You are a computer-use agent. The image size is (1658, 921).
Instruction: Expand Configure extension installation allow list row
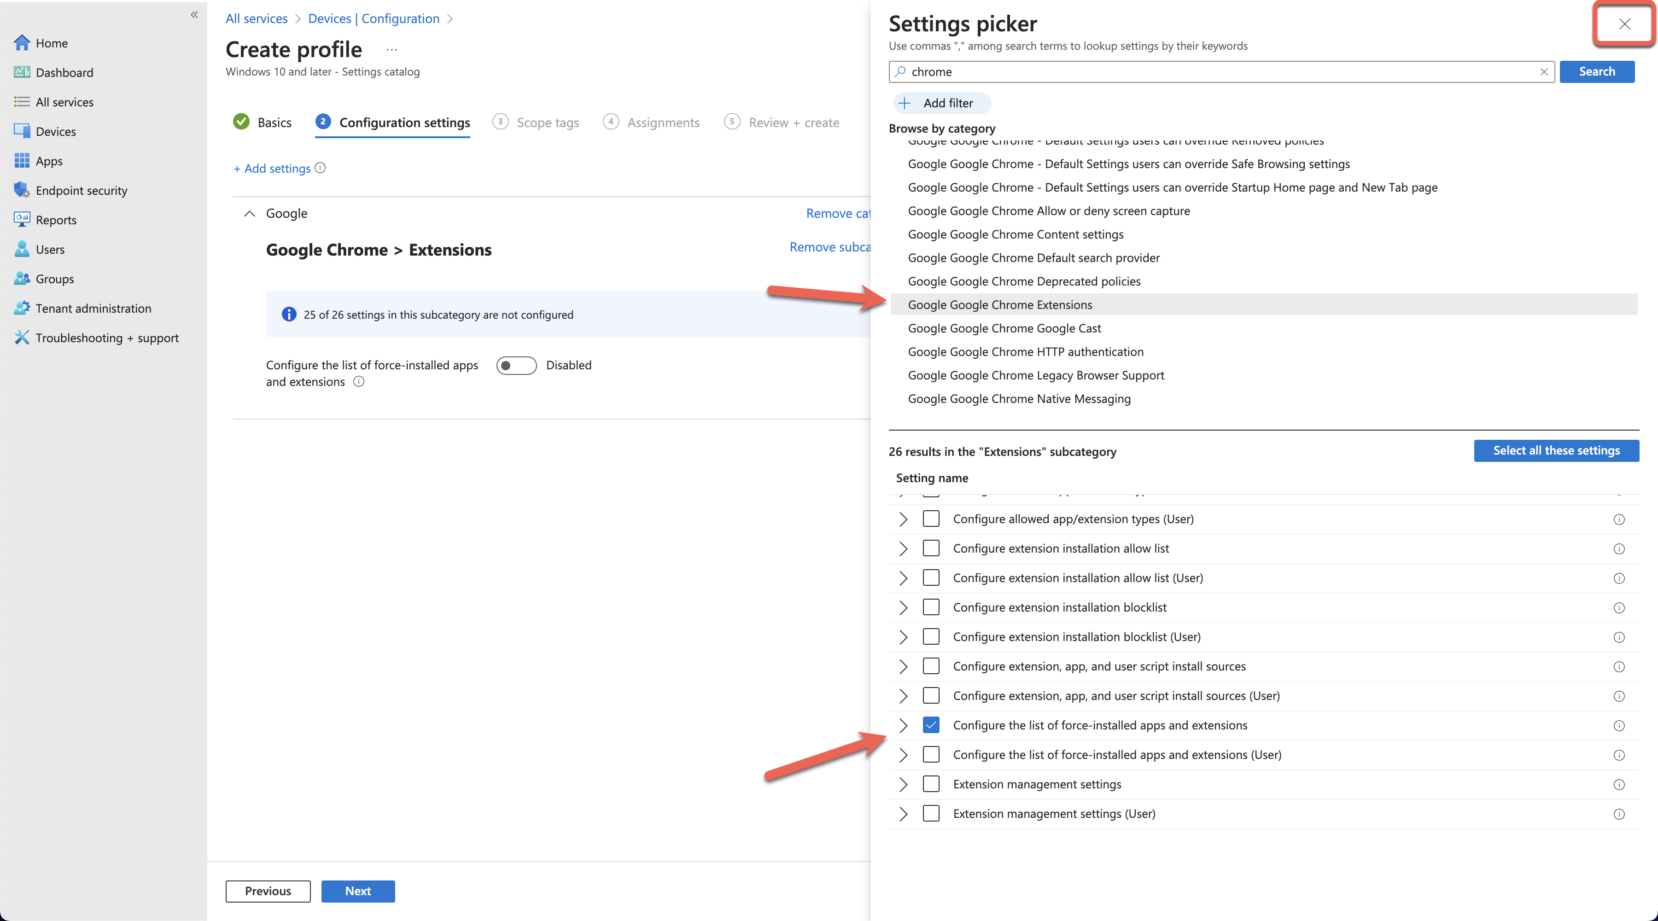pos(903,548)
